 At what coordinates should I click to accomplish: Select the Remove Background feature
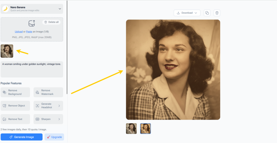(x=15, y=92)
